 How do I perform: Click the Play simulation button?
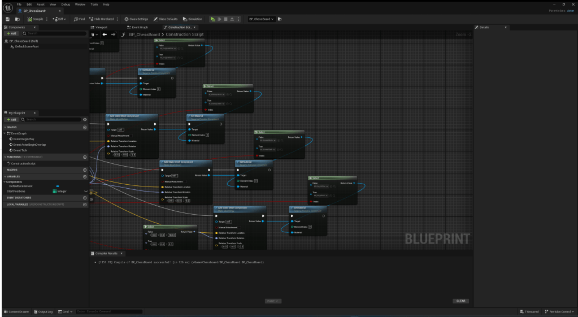pyautogui.click(x=213, y=19)
